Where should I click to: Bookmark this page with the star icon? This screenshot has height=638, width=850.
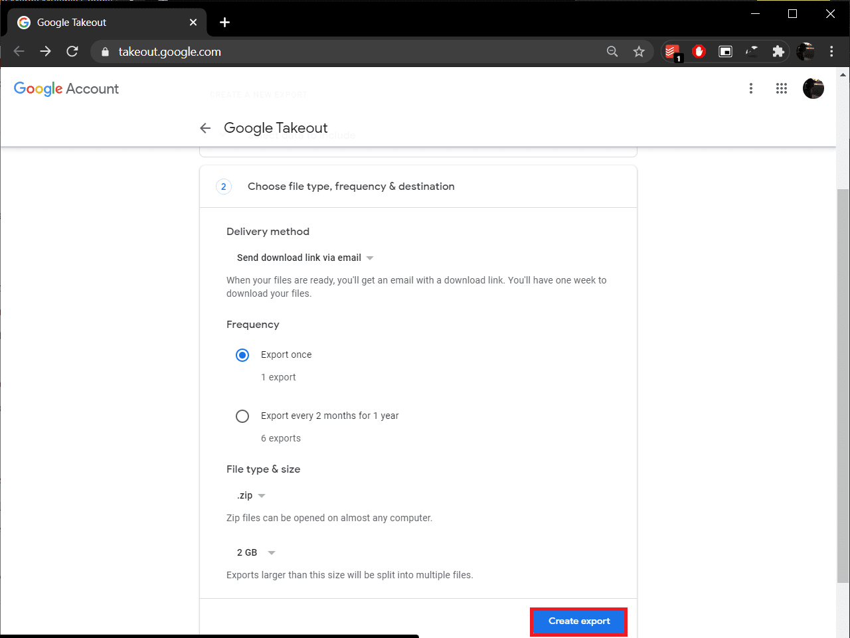[x=639, y=52]
